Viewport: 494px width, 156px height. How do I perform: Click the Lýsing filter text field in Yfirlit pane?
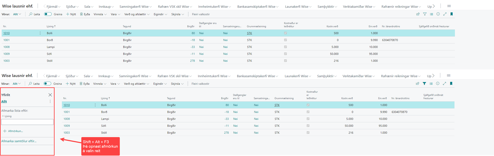(x=27, y=122)
